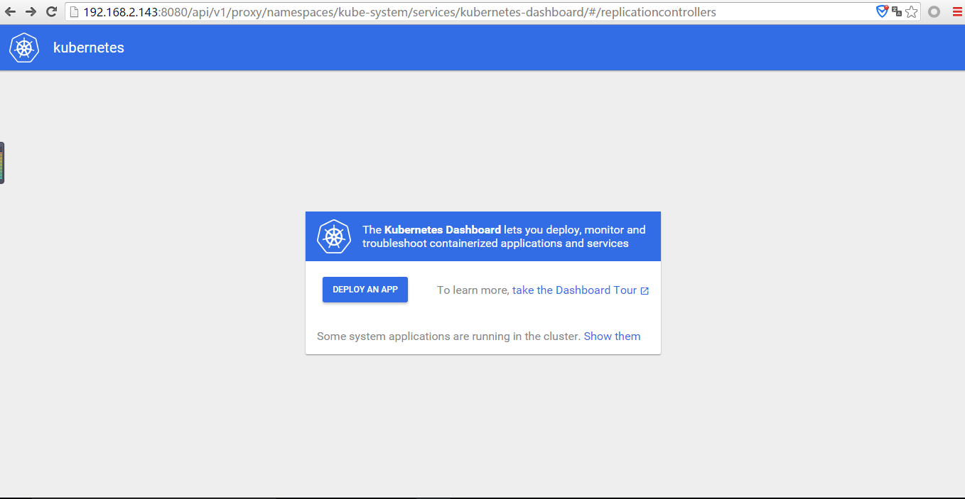The width and height of the screenshot is (965, 499).
Task: Click the translate extension icon
Action: [x=897, y=11]
